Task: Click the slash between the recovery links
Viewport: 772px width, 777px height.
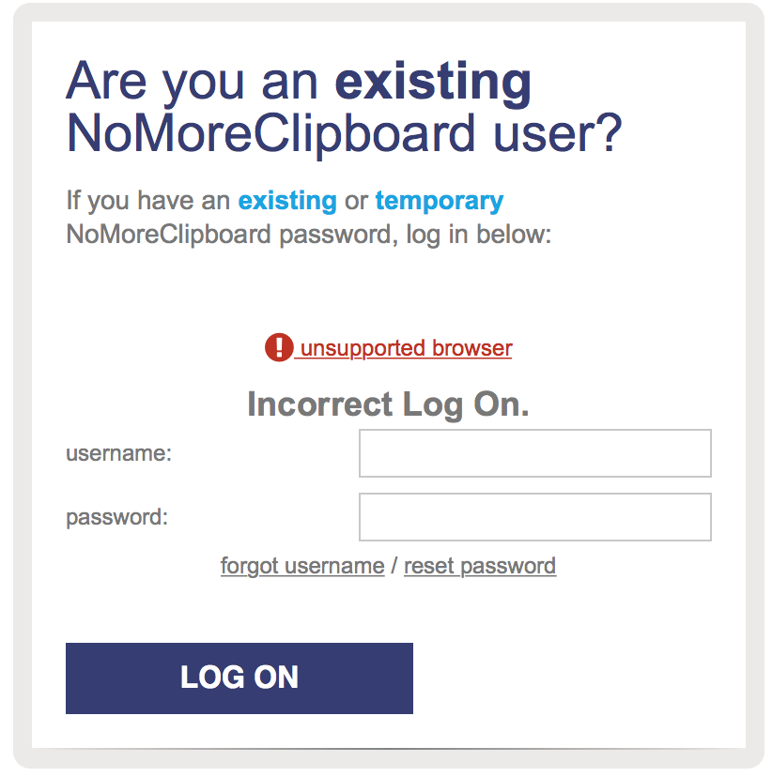Action: pos(394,566)
